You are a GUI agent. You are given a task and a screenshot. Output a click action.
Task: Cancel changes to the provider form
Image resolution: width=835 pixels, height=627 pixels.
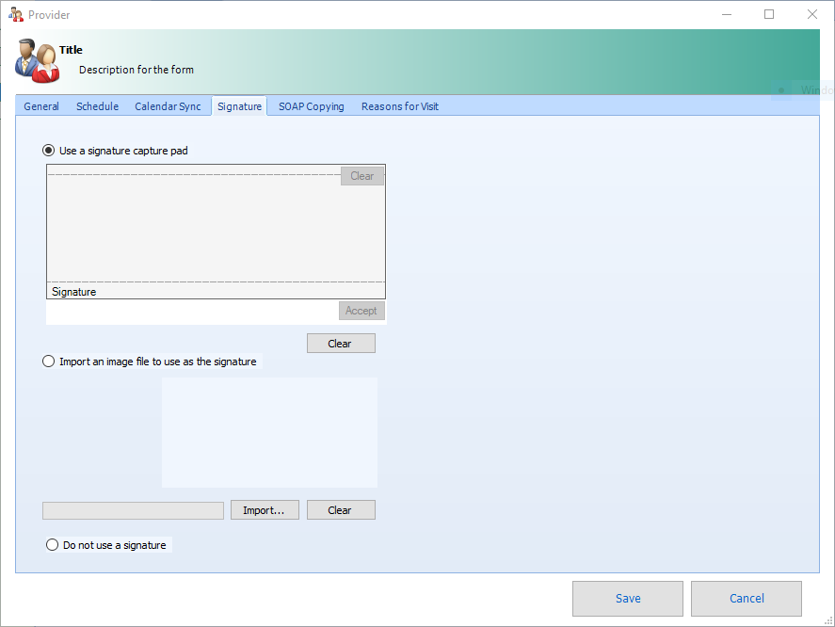(746, 599)
